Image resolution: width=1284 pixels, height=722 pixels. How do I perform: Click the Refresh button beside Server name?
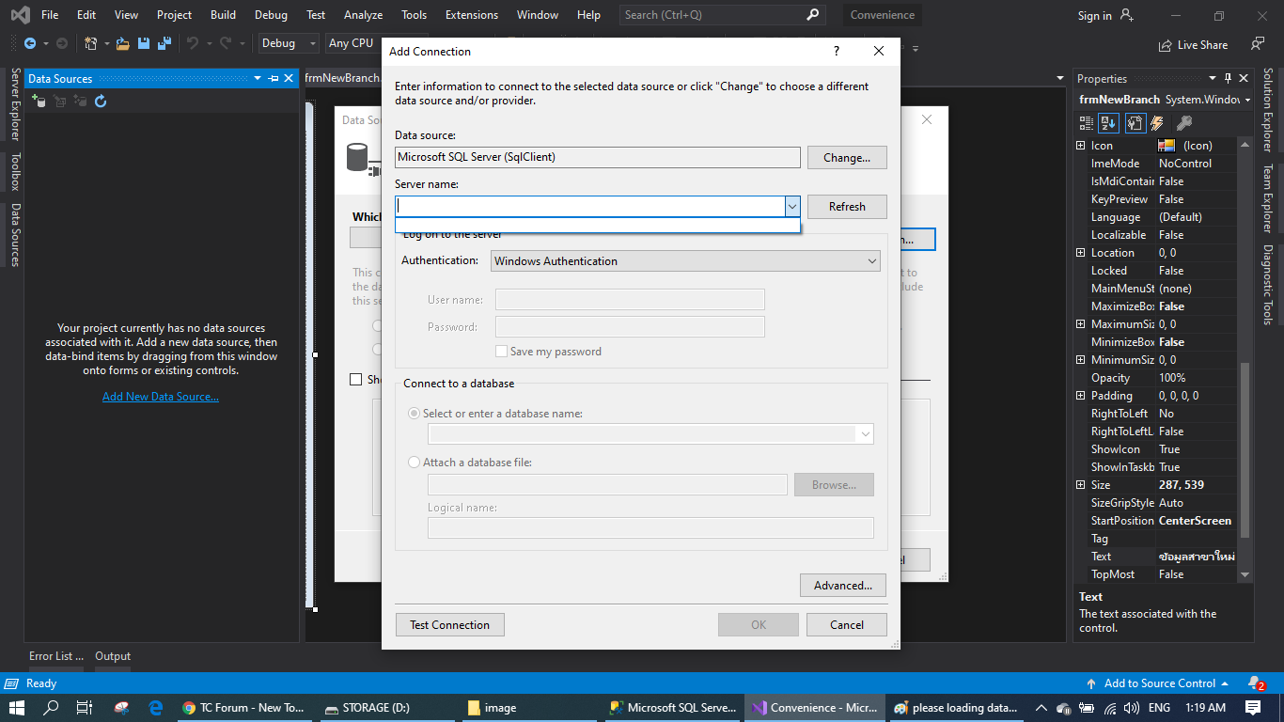coord(847,207)
